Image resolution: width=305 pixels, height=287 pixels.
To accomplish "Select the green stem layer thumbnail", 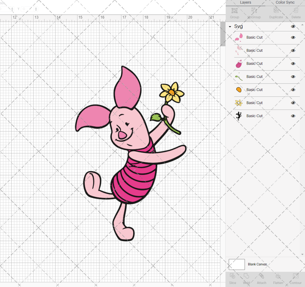I will pyautogui.click(x=239, y=77).
